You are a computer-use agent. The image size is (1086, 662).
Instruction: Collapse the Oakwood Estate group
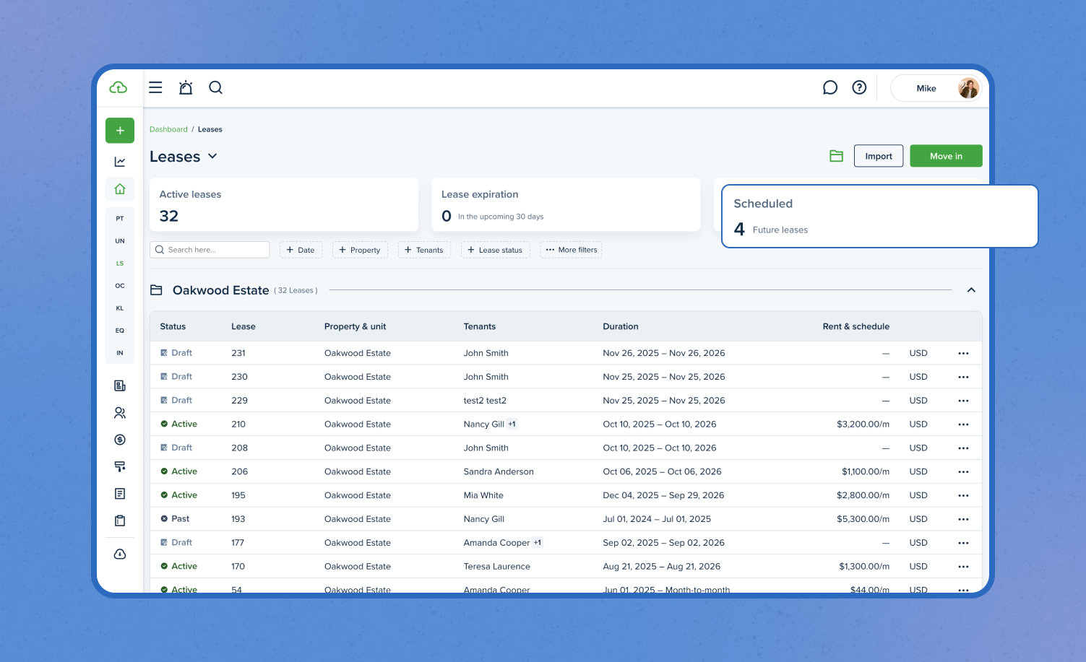tap(971, 290)
